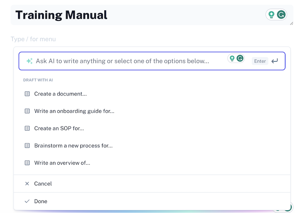
Task: Click the 'Training Manual' document title
Action: click(61, 15)
